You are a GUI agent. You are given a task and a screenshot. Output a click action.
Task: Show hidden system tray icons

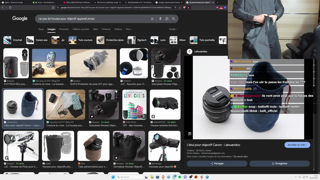point(296,177)
